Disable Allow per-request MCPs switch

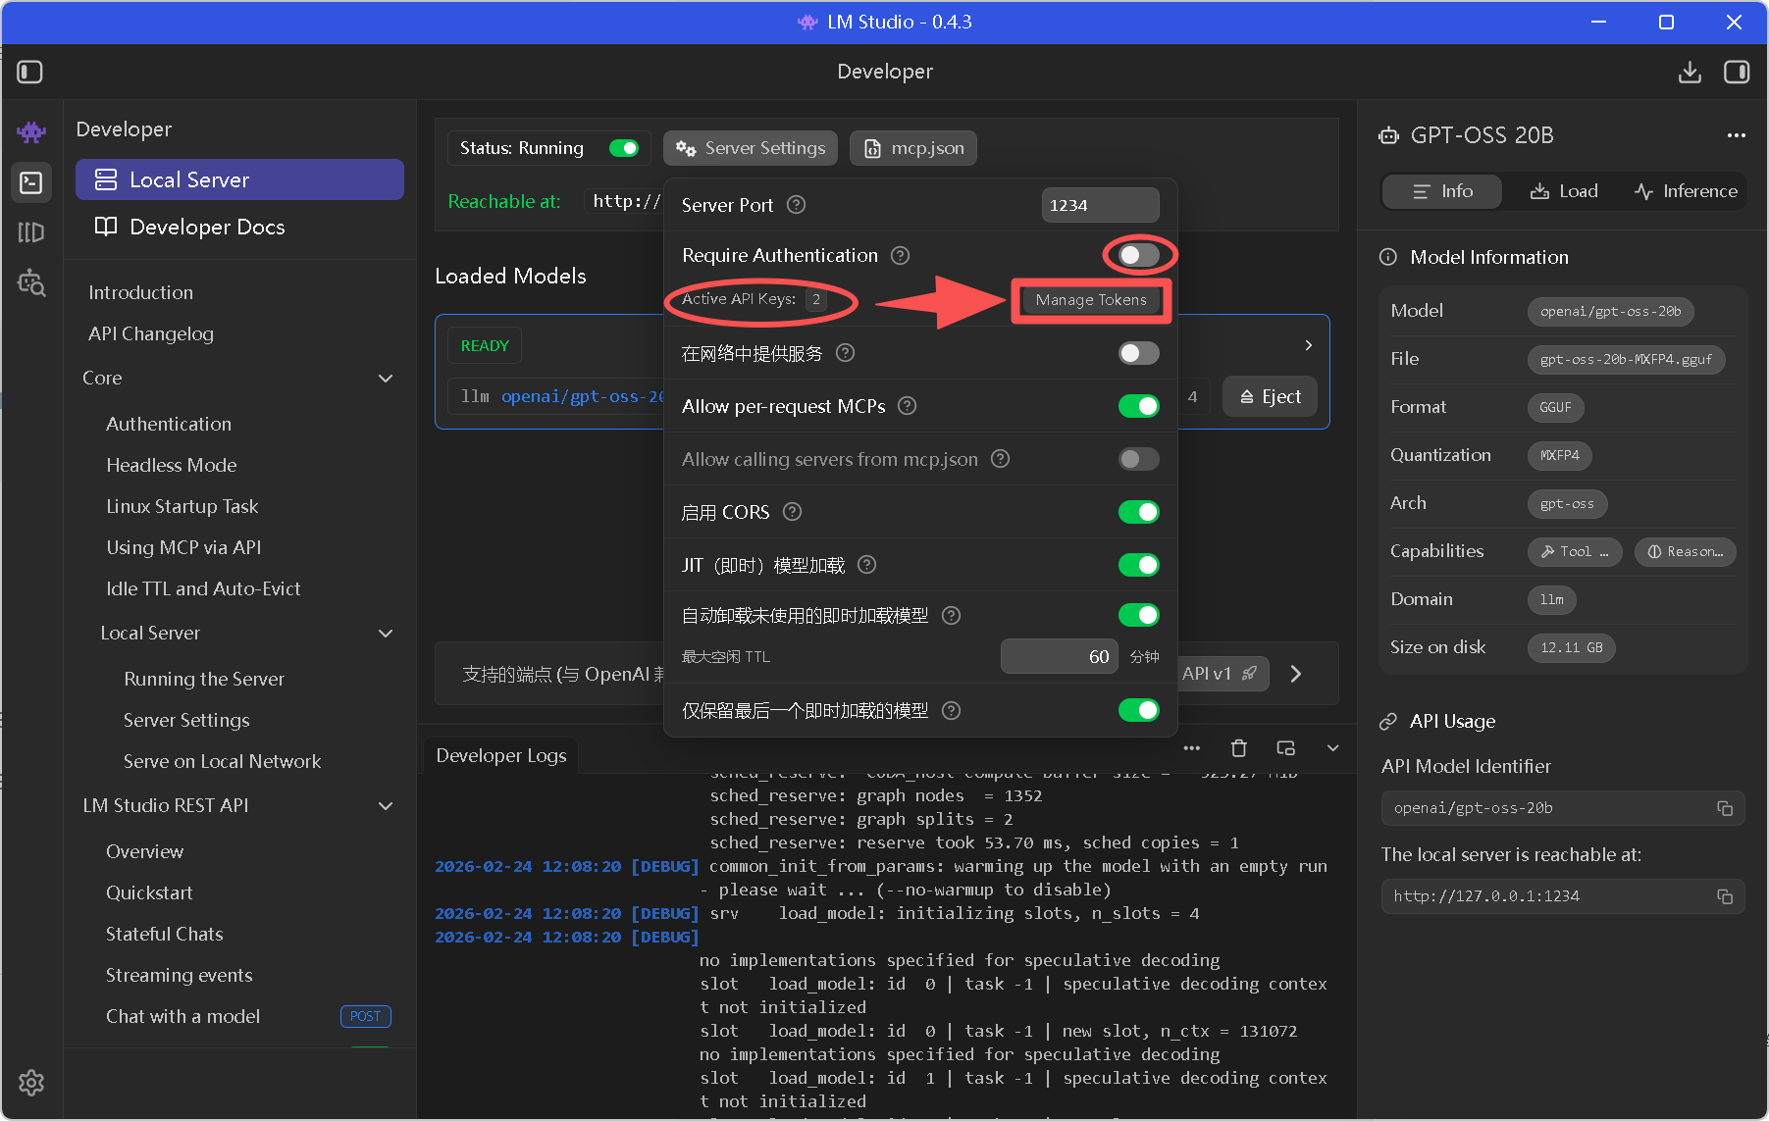point(1138,406)
